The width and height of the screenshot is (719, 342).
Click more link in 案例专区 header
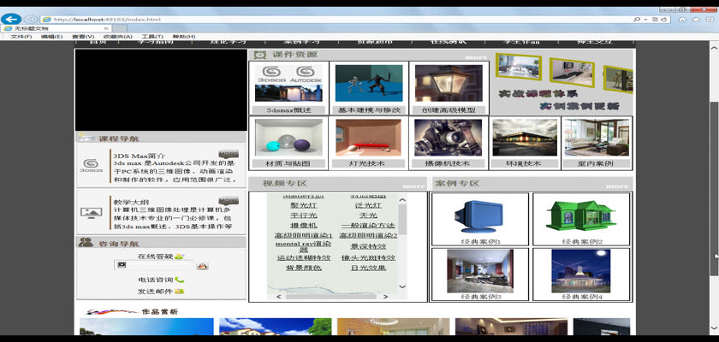point(617,186)
